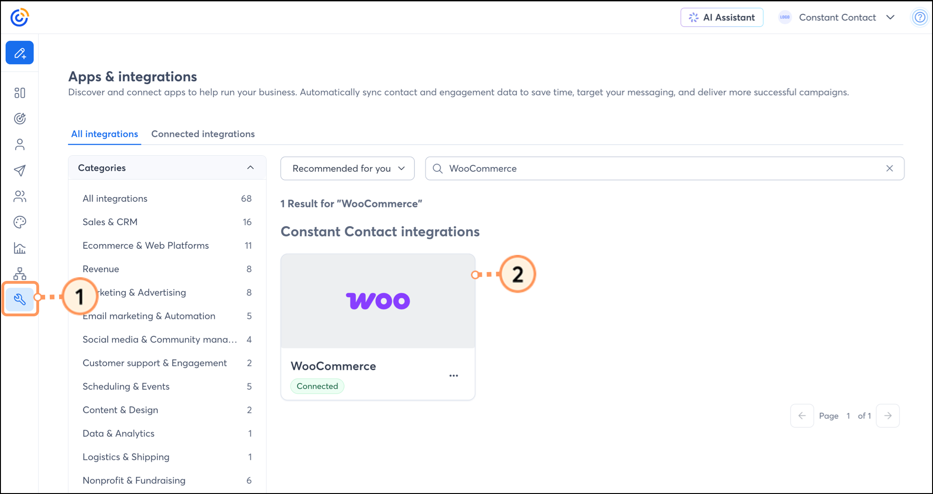Click the Woo logo card image
The image size is (933, 494).
(378, 301)
